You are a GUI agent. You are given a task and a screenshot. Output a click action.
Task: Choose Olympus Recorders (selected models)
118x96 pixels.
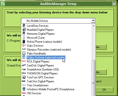tap(49, 50)
